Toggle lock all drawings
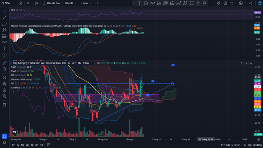 click(x=5, y=90)
